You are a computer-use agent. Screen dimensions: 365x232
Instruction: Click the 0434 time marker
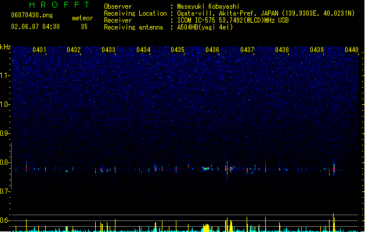click(x=143, y=50)
